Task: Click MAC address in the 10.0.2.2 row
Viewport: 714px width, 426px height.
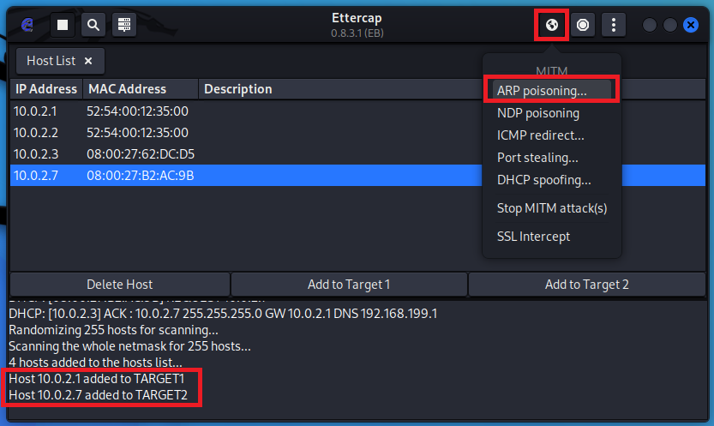Action: [137, 133]
